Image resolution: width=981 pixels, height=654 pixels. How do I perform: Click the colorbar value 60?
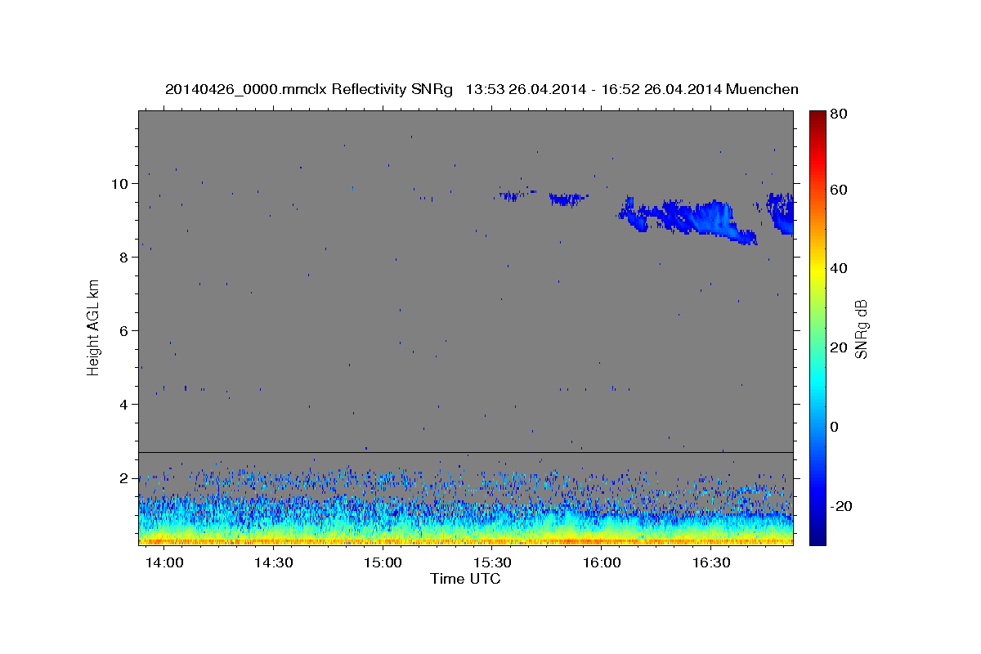click(x=838, y=190)
